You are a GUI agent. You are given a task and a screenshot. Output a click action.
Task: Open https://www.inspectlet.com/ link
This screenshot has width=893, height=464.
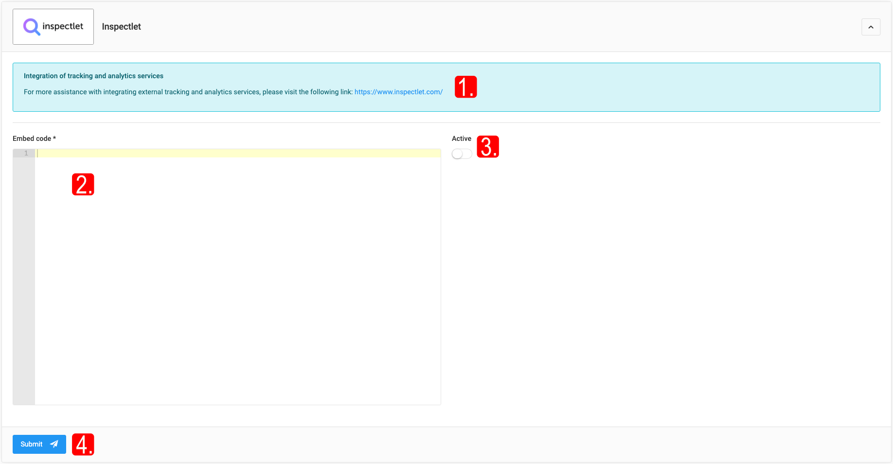click(x=398, y=91)
